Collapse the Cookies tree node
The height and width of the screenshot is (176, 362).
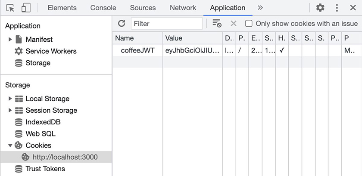10,145
